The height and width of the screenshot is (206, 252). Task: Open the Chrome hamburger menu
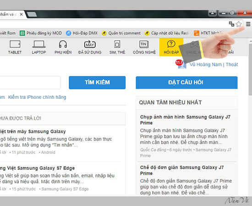coord(248,24)
